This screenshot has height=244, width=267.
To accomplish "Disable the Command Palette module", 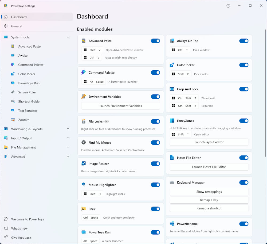I will (155, 73).
